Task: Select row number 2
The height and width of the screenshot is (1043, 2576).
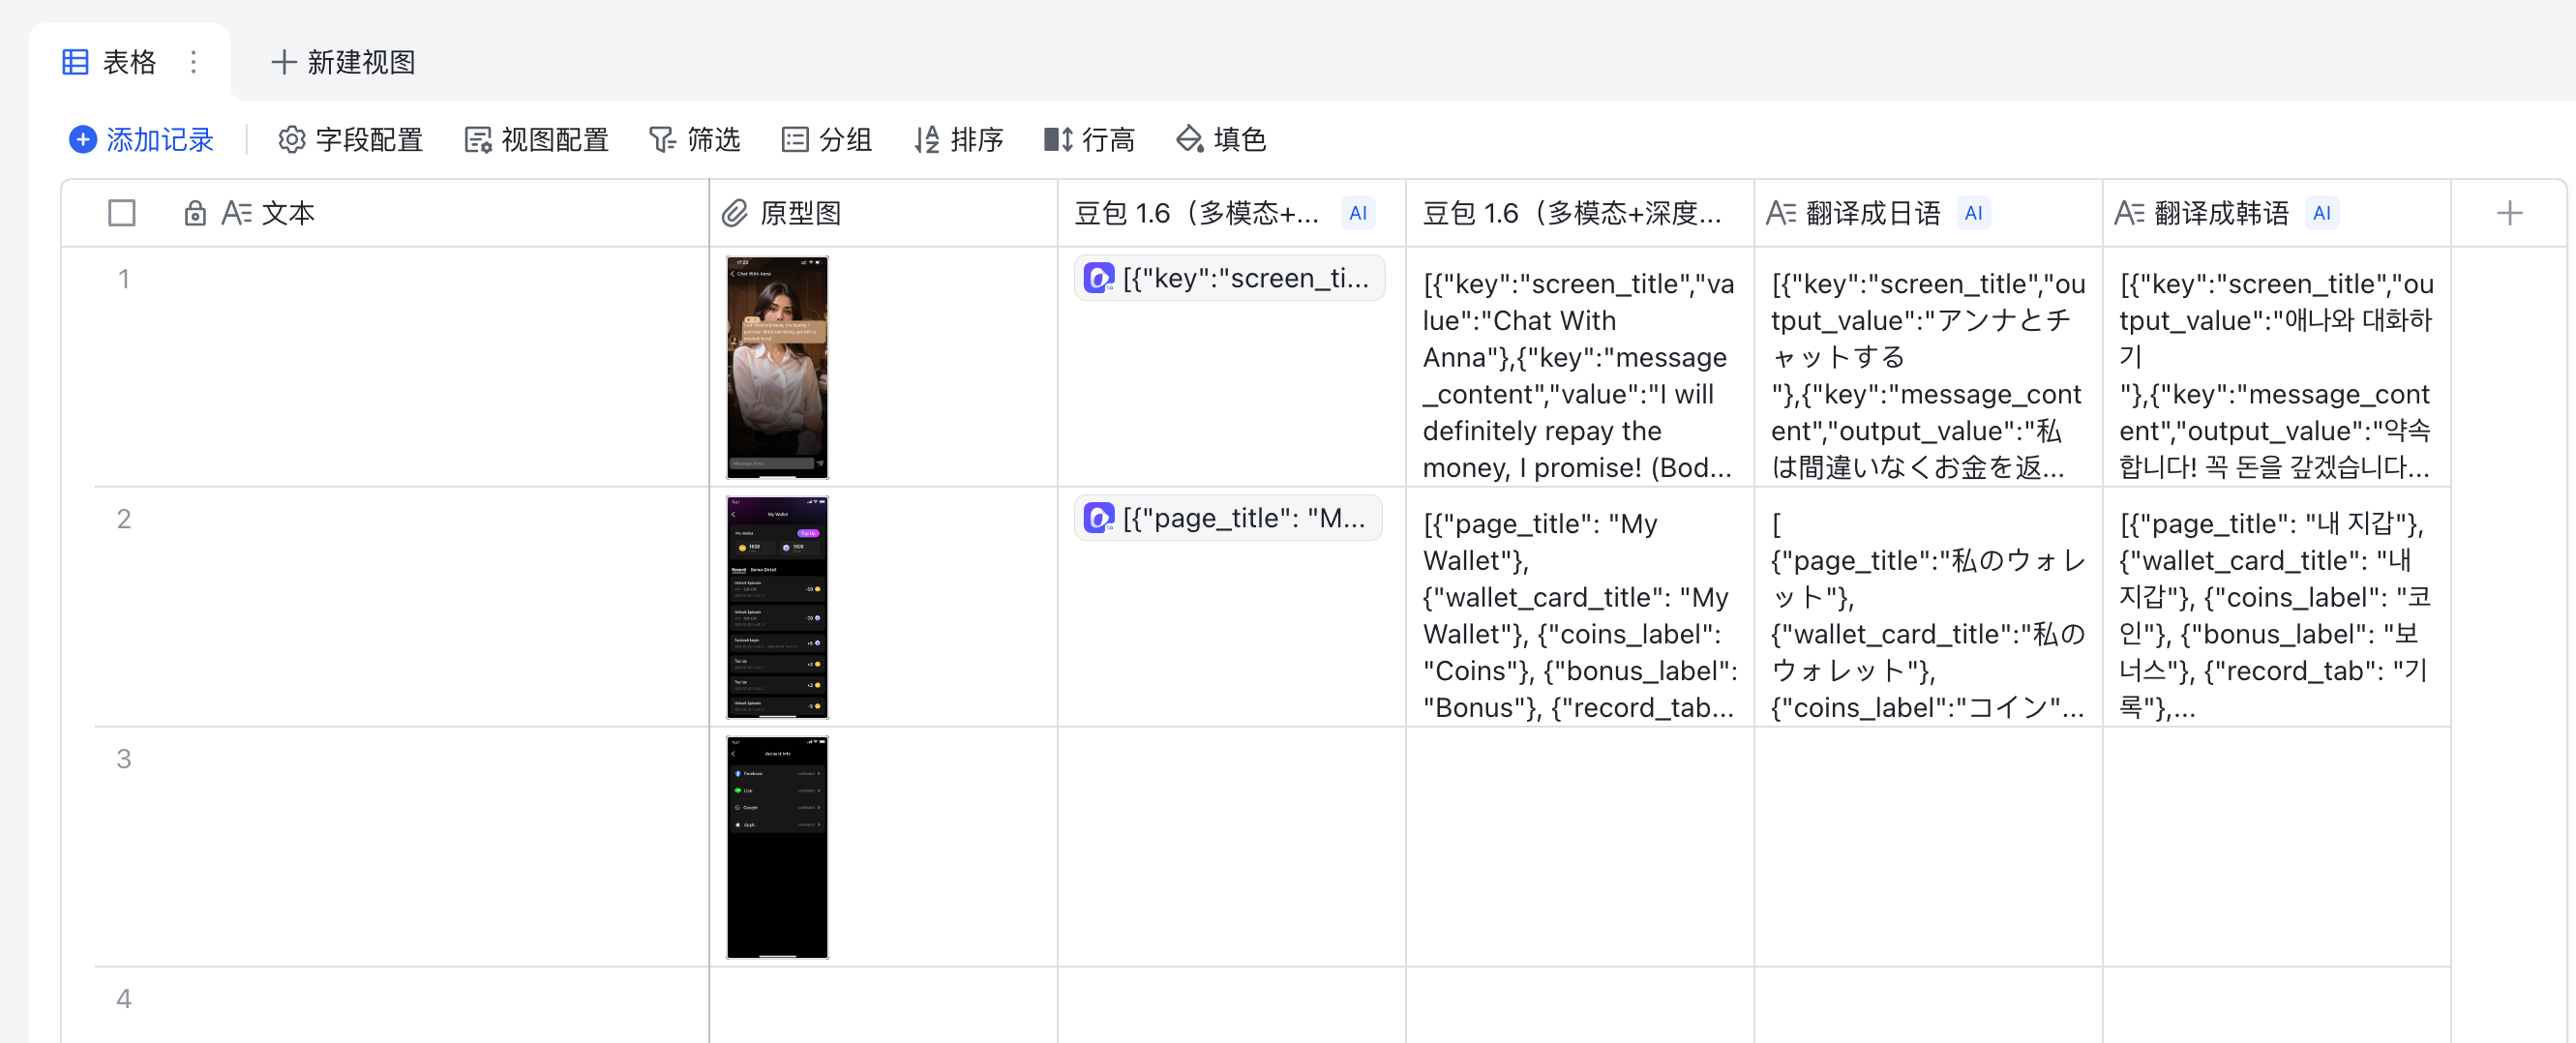Action: pos(124,519)
